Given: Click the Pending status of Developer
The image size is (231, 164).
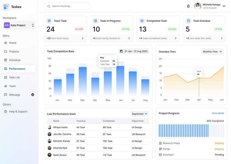Looking at the screenshot, I should coord(219,155).
